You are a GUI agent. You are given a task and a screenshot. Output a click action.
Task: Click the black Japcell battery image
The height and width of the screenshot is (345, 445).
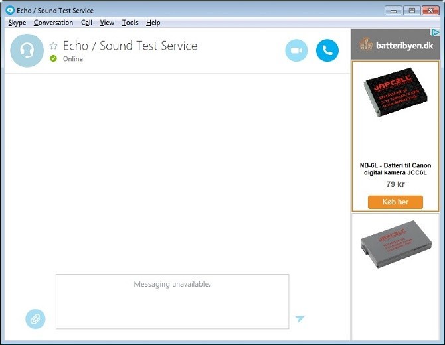click(x=395, y=92)
